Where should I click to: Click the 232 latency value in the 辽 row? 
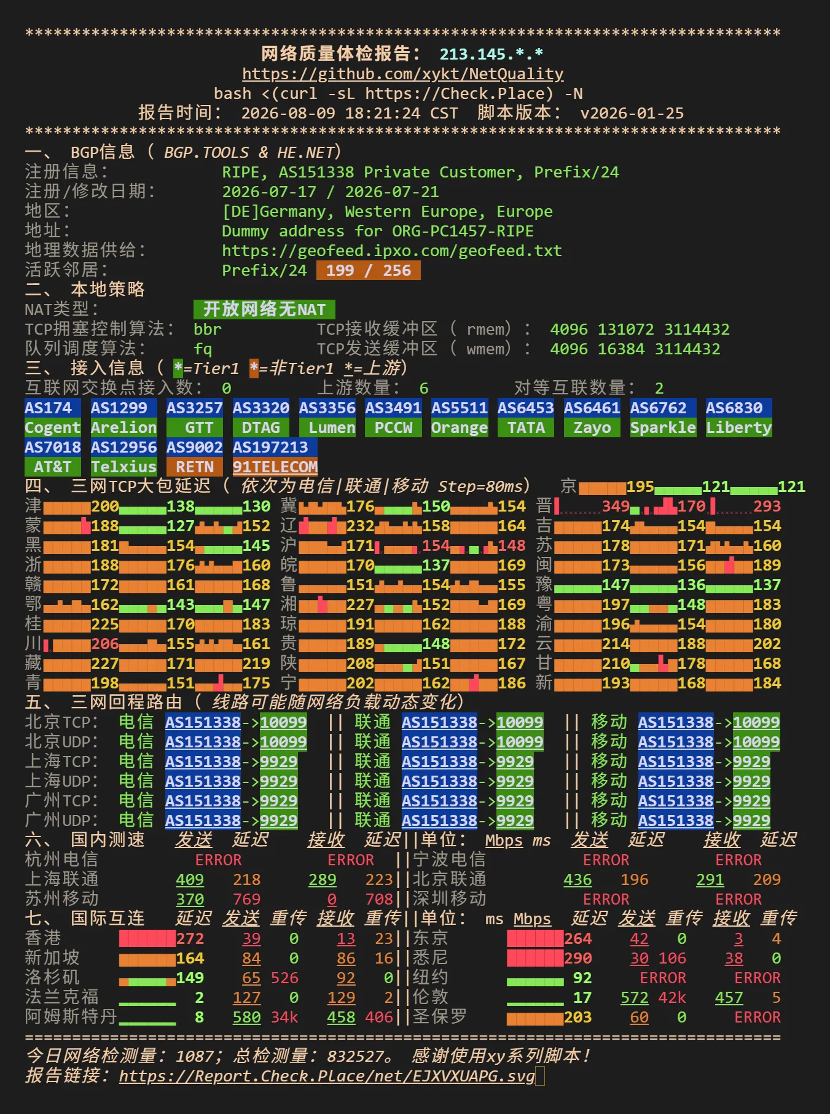tap(361, 526)
